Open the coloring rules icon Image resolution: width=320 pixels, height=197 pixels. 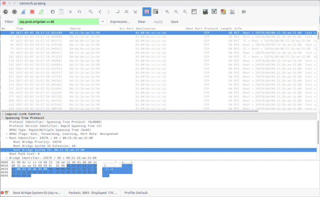(x=223, y=12)
